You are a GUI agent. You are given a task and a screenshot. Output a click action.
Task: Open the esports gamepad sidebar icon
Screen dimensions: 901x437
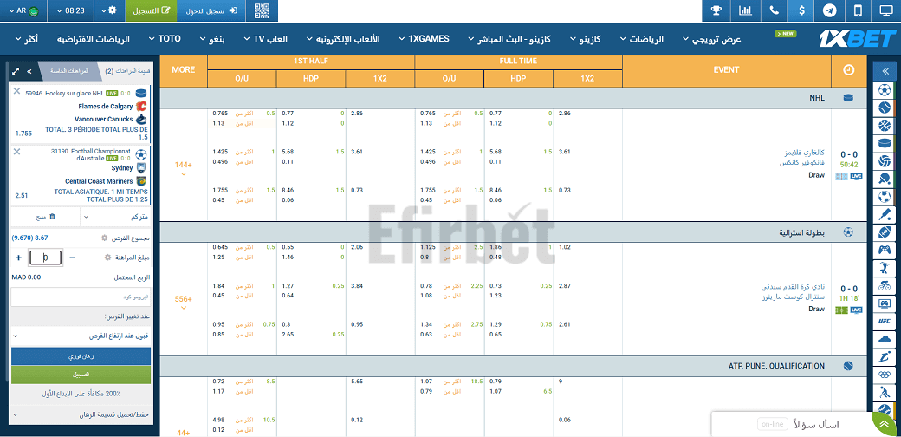point(885,250)
